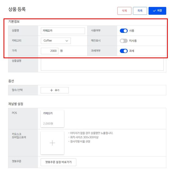Focus the 상품명 field containing 카페모카
Screen dimensions: 170x171
pyautogui.click(x=63, y=31)
